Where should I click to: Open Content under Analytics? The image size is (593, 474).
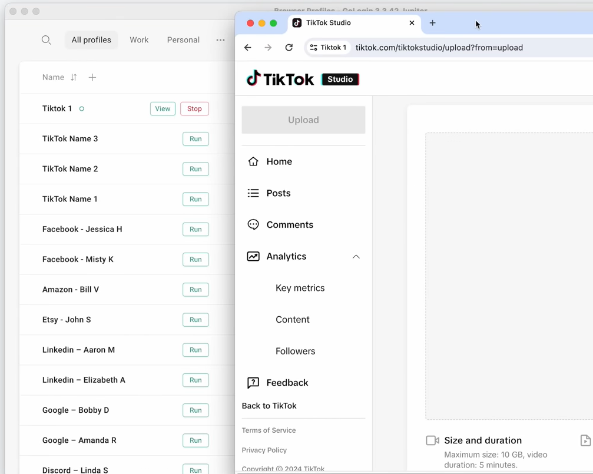click(292, 320)
